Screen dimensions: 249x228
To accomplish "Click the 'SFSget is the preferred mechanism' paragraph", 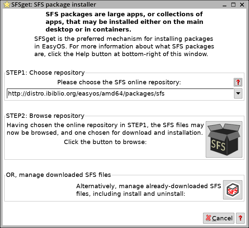I will tap(124, 46).
